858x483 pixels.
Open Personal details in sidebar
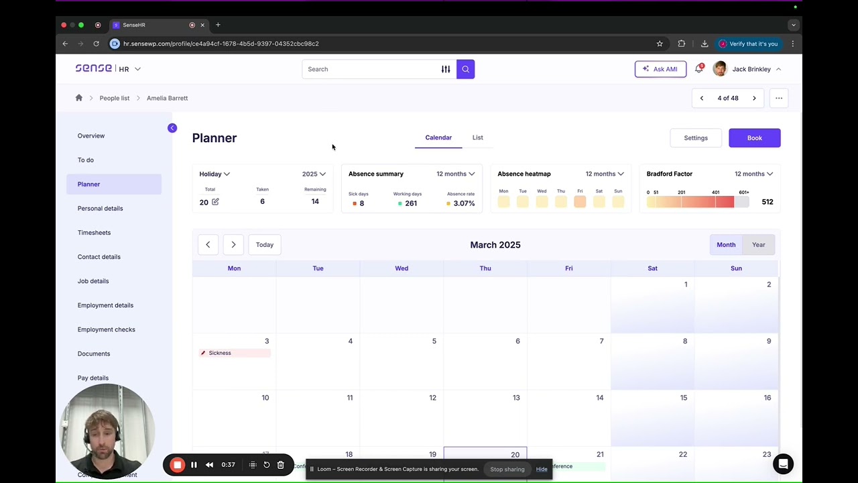[101, 208]
